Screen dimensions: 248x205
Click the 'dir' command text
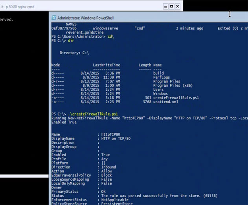click(x=71, y=40)
